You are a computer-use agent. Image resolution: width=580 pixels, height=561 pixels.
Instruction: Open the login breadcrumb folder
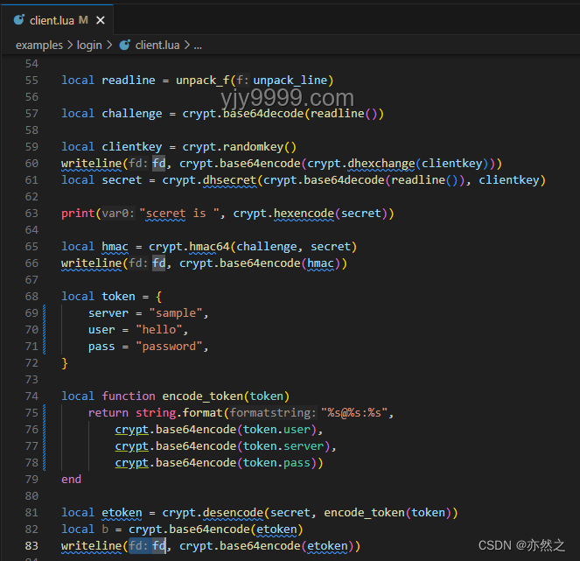click(89, 46)
